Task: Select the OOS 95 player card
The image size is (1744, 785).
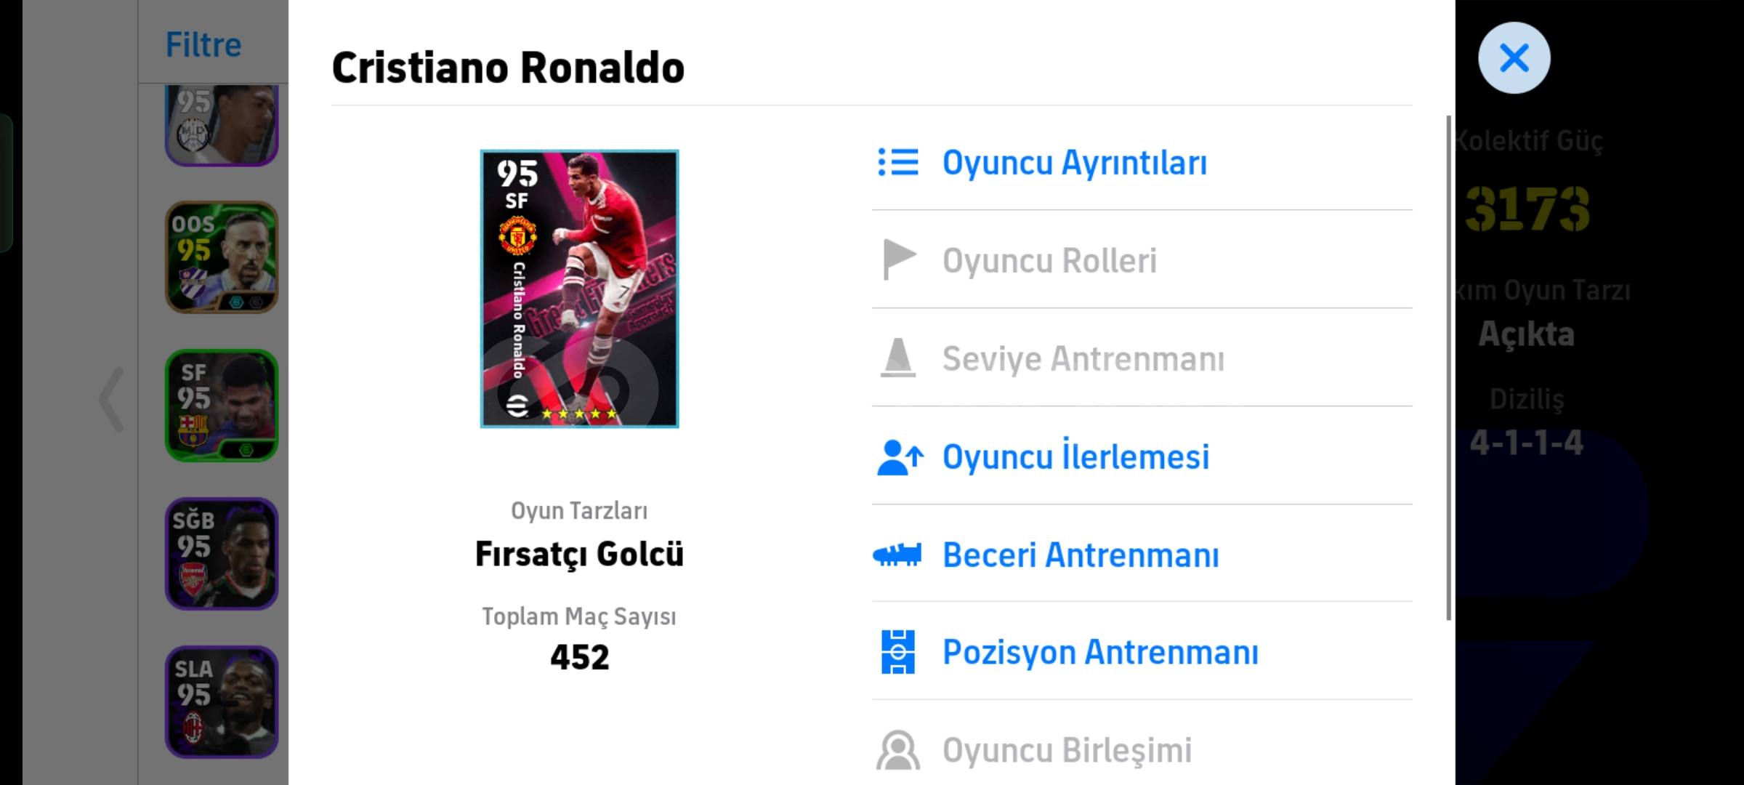Action: coord(222,257)
